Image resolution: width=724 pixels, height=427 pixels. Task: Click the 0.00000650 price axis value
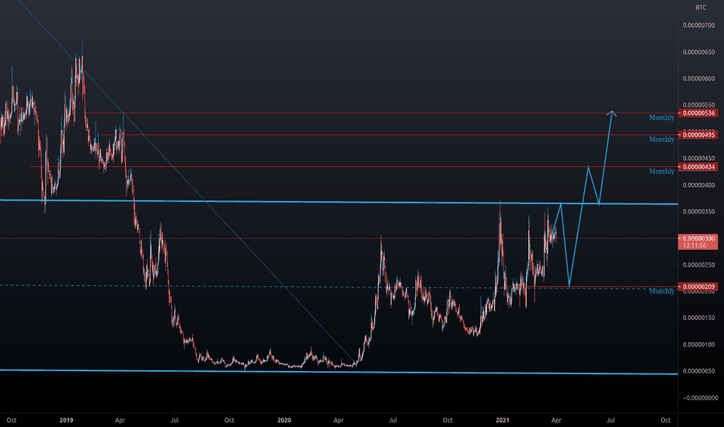coord(698,52)
